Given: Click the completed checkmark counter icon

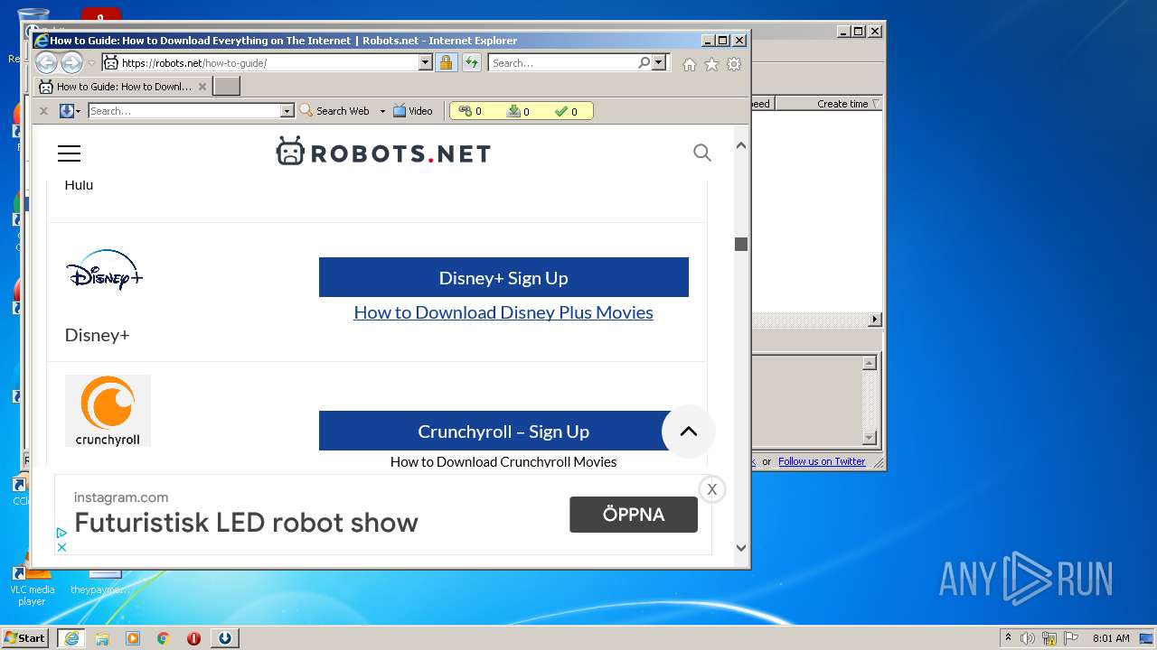Looking at the screenshot, I should coord(561,111).
